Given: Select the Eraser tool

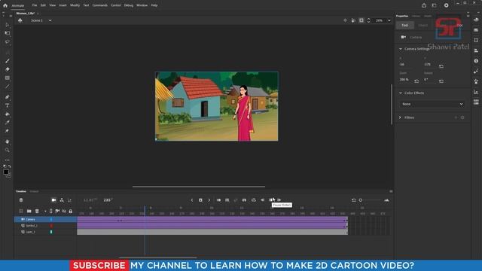Looking at the screenshot, I should pos(7,69).
